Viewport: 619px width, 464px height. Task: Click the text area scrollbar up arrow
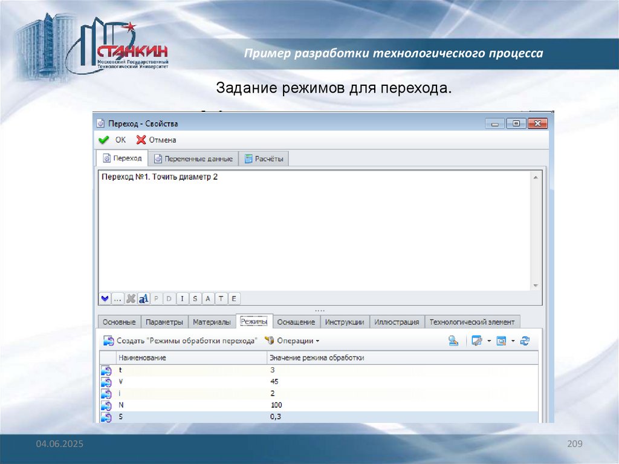pos(536,177)
